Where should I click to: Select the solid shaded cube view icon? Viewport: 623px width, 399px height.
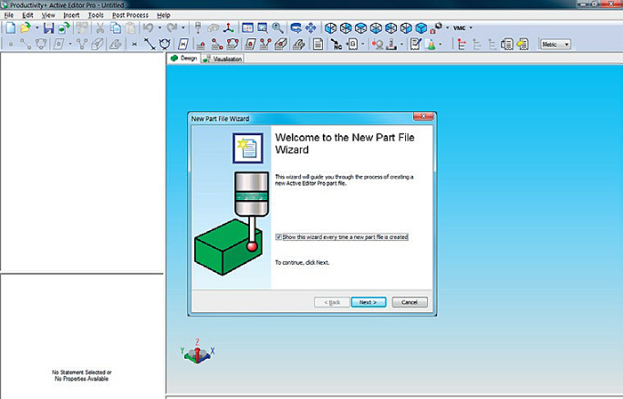coord(421,28)
